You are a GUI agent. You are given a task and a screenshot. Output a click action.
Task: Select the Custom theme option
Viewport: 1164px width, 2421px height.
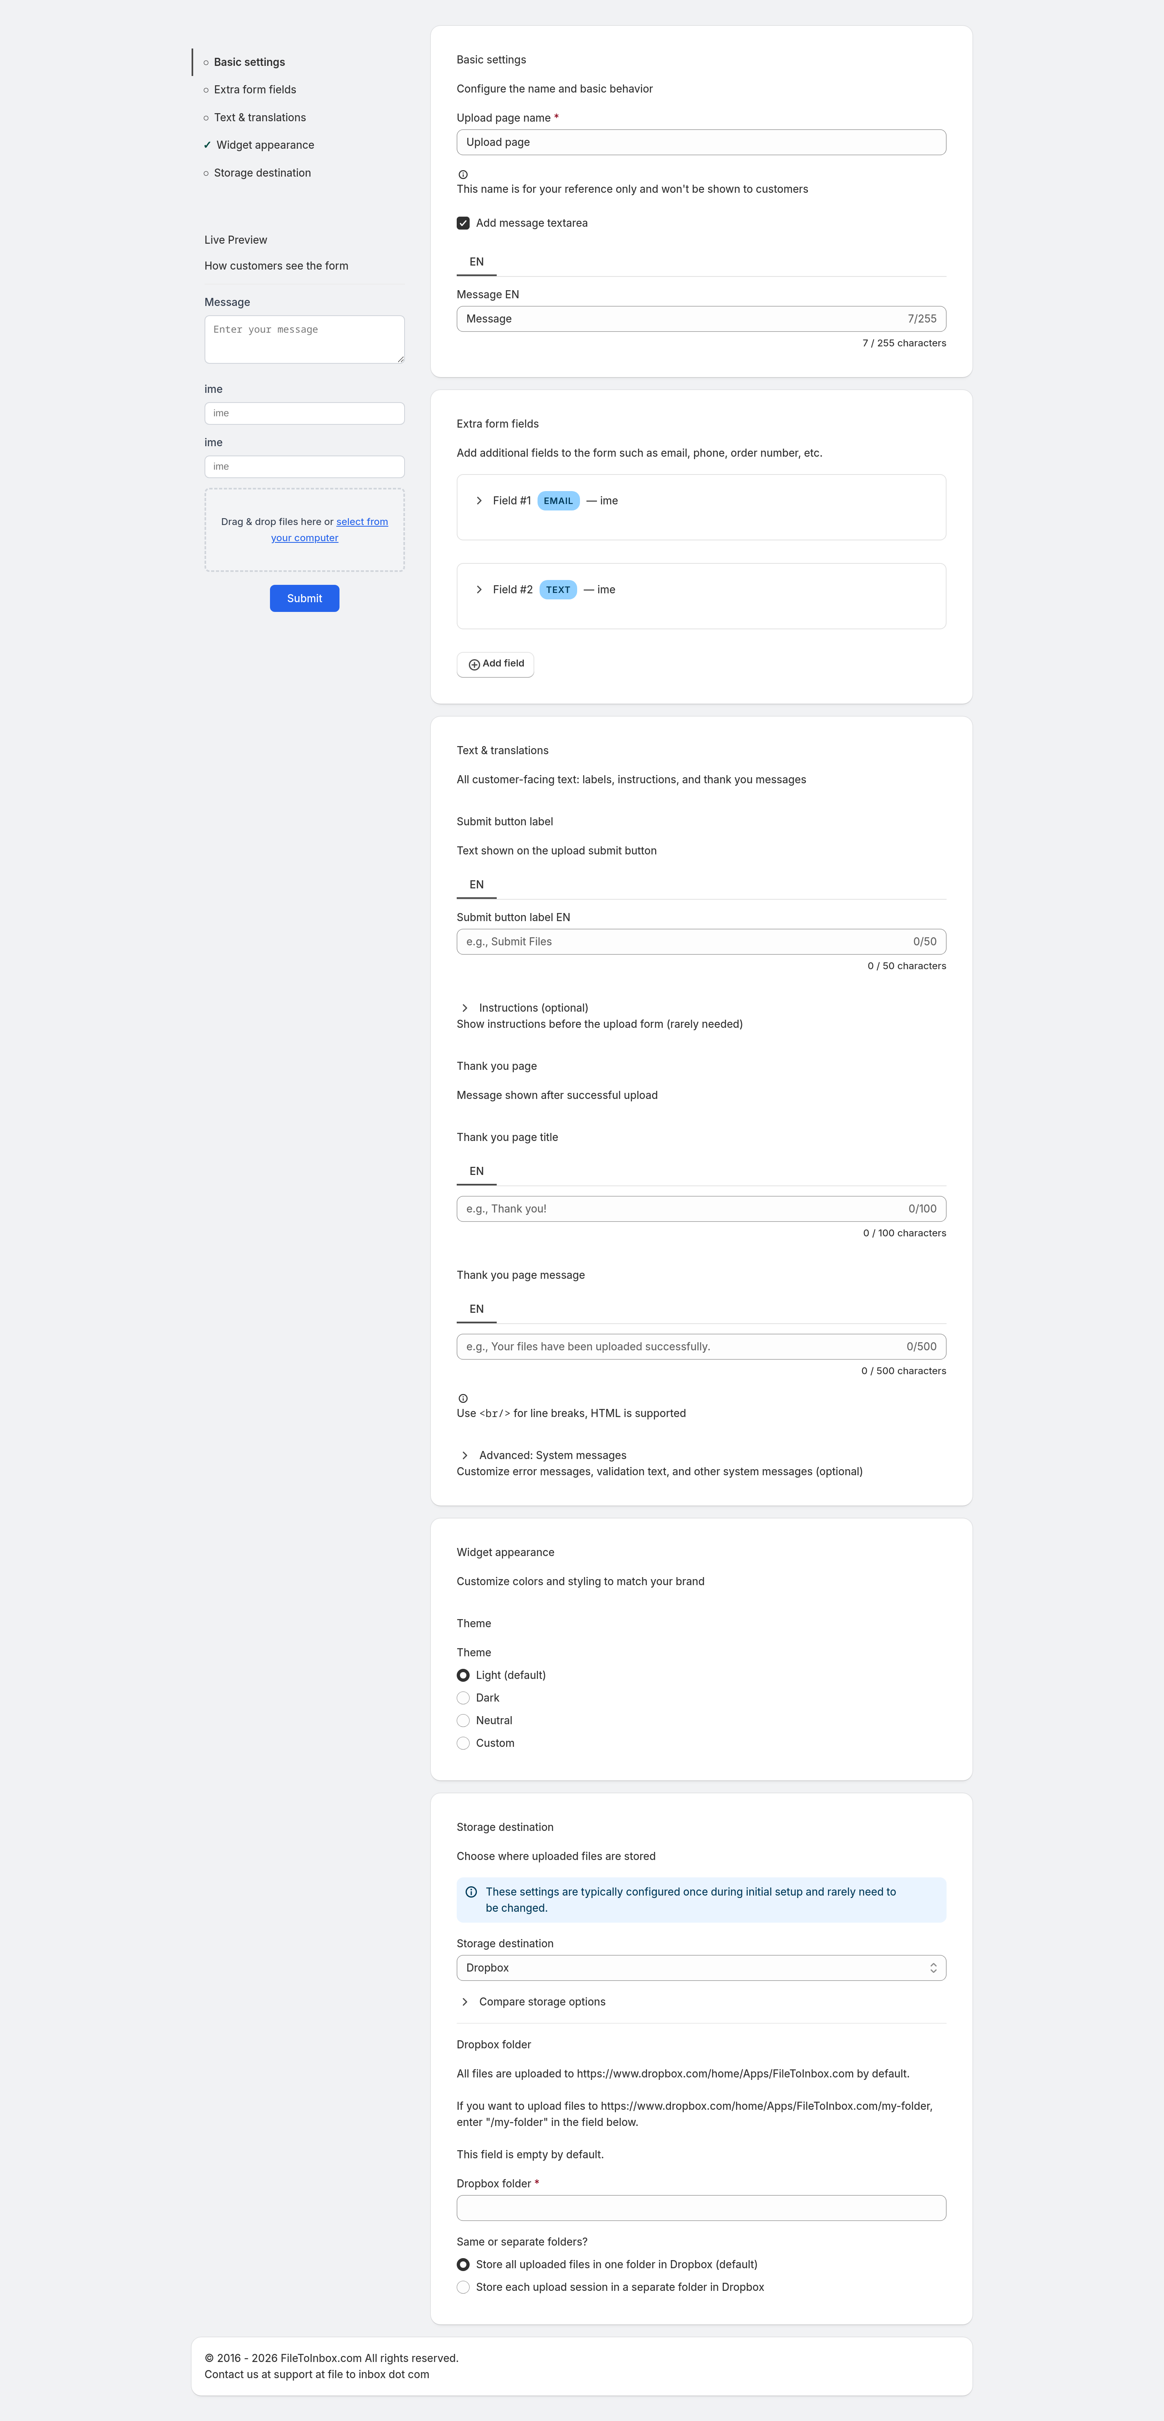click(x=463, y=1743)
